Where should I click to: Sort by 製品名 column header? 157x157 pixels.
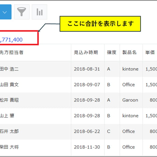(129, 53)
